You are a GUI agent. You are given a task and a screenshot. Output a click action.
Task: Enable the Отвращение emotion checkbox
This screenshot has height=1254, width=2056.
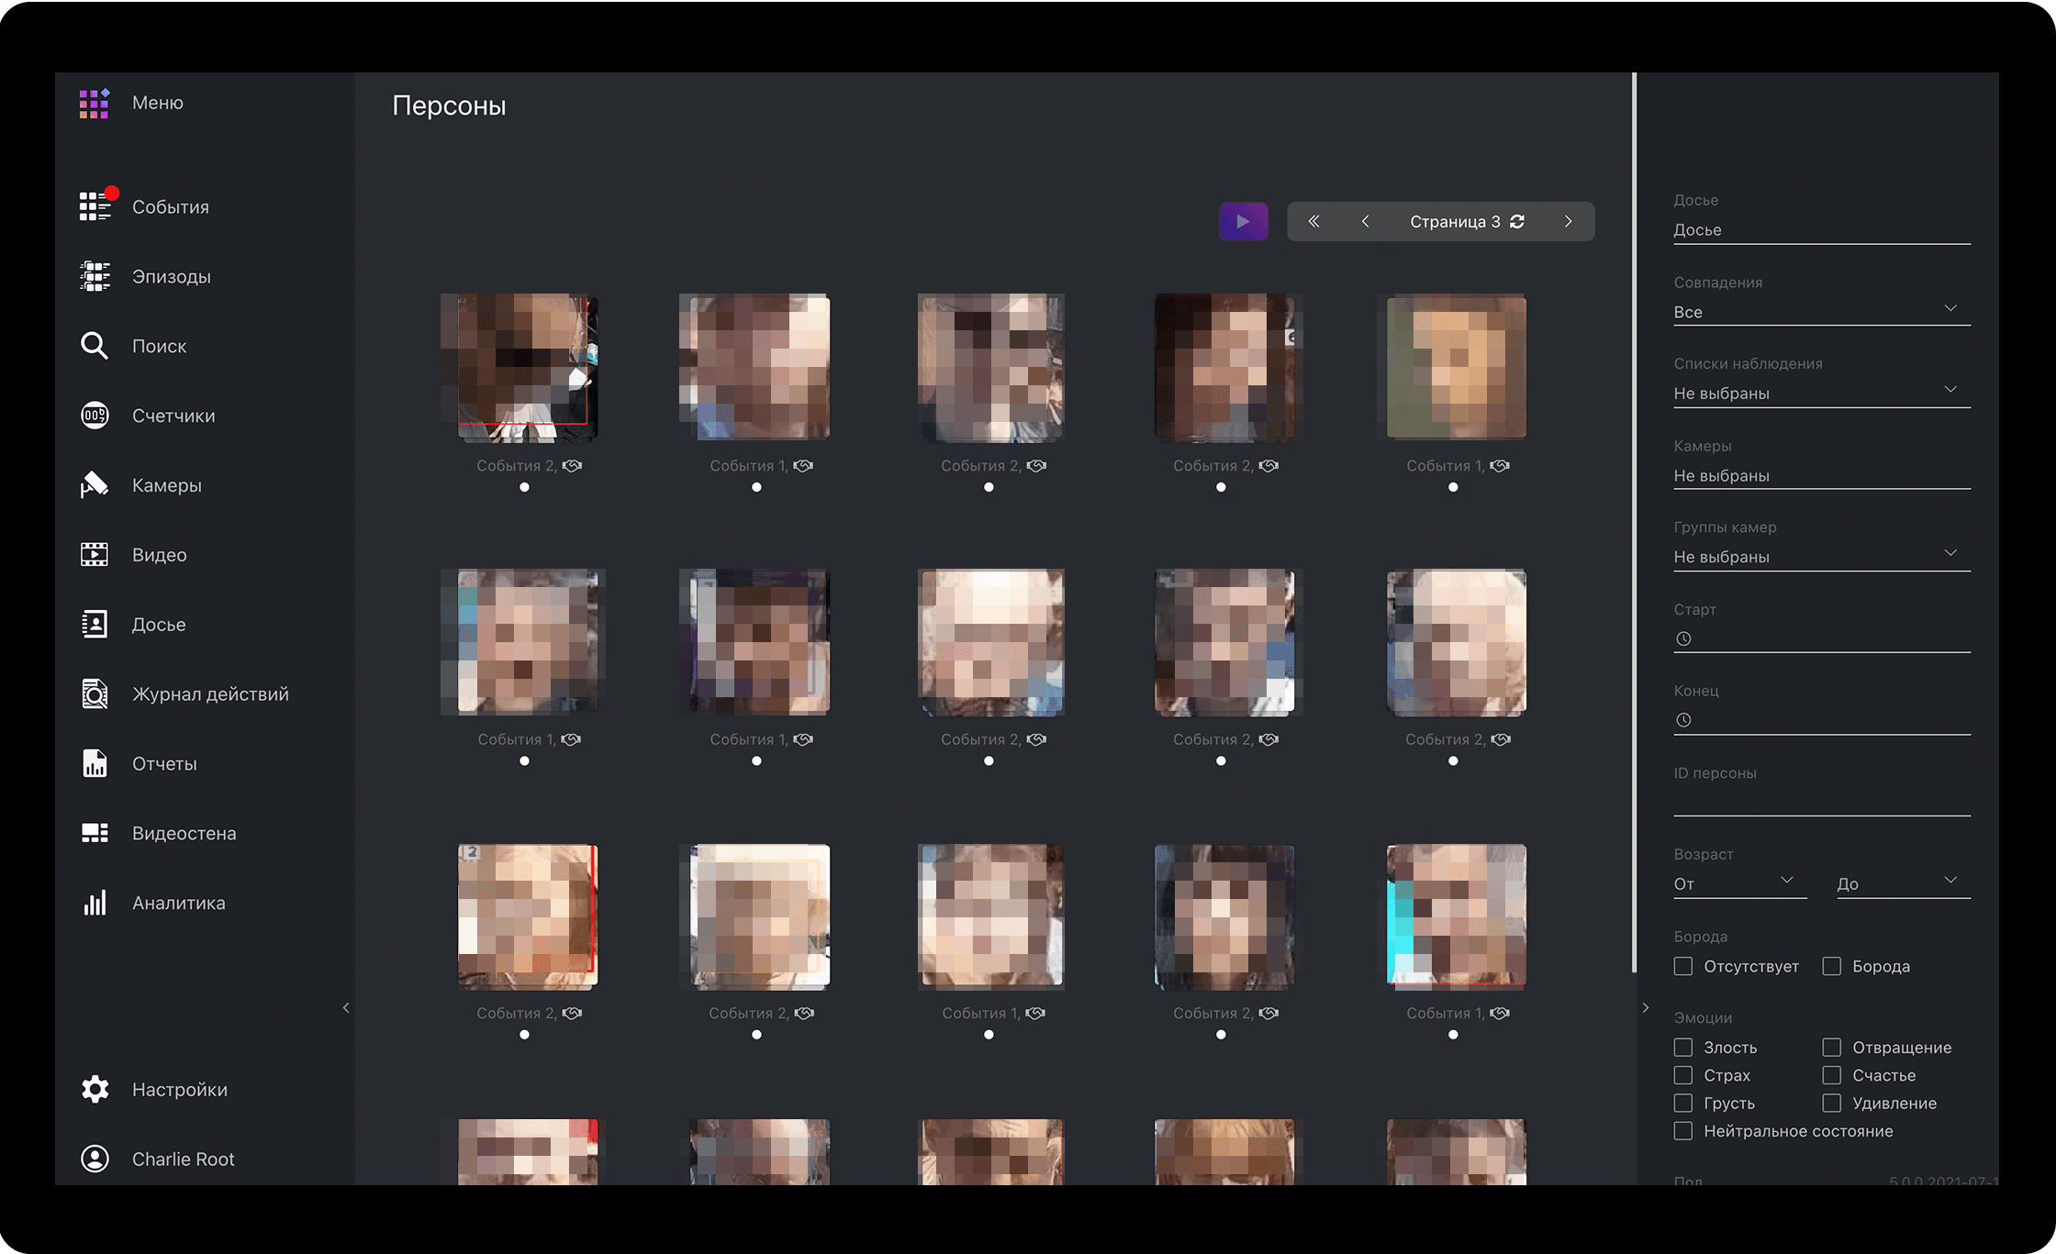[x=1832, y=1047]
